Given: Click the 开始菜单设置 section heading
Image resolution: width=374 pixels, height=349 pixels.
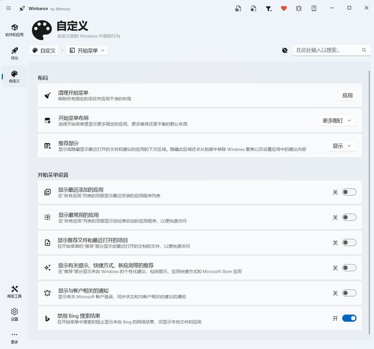Looking at the screenshot, I should click(53, 175).
